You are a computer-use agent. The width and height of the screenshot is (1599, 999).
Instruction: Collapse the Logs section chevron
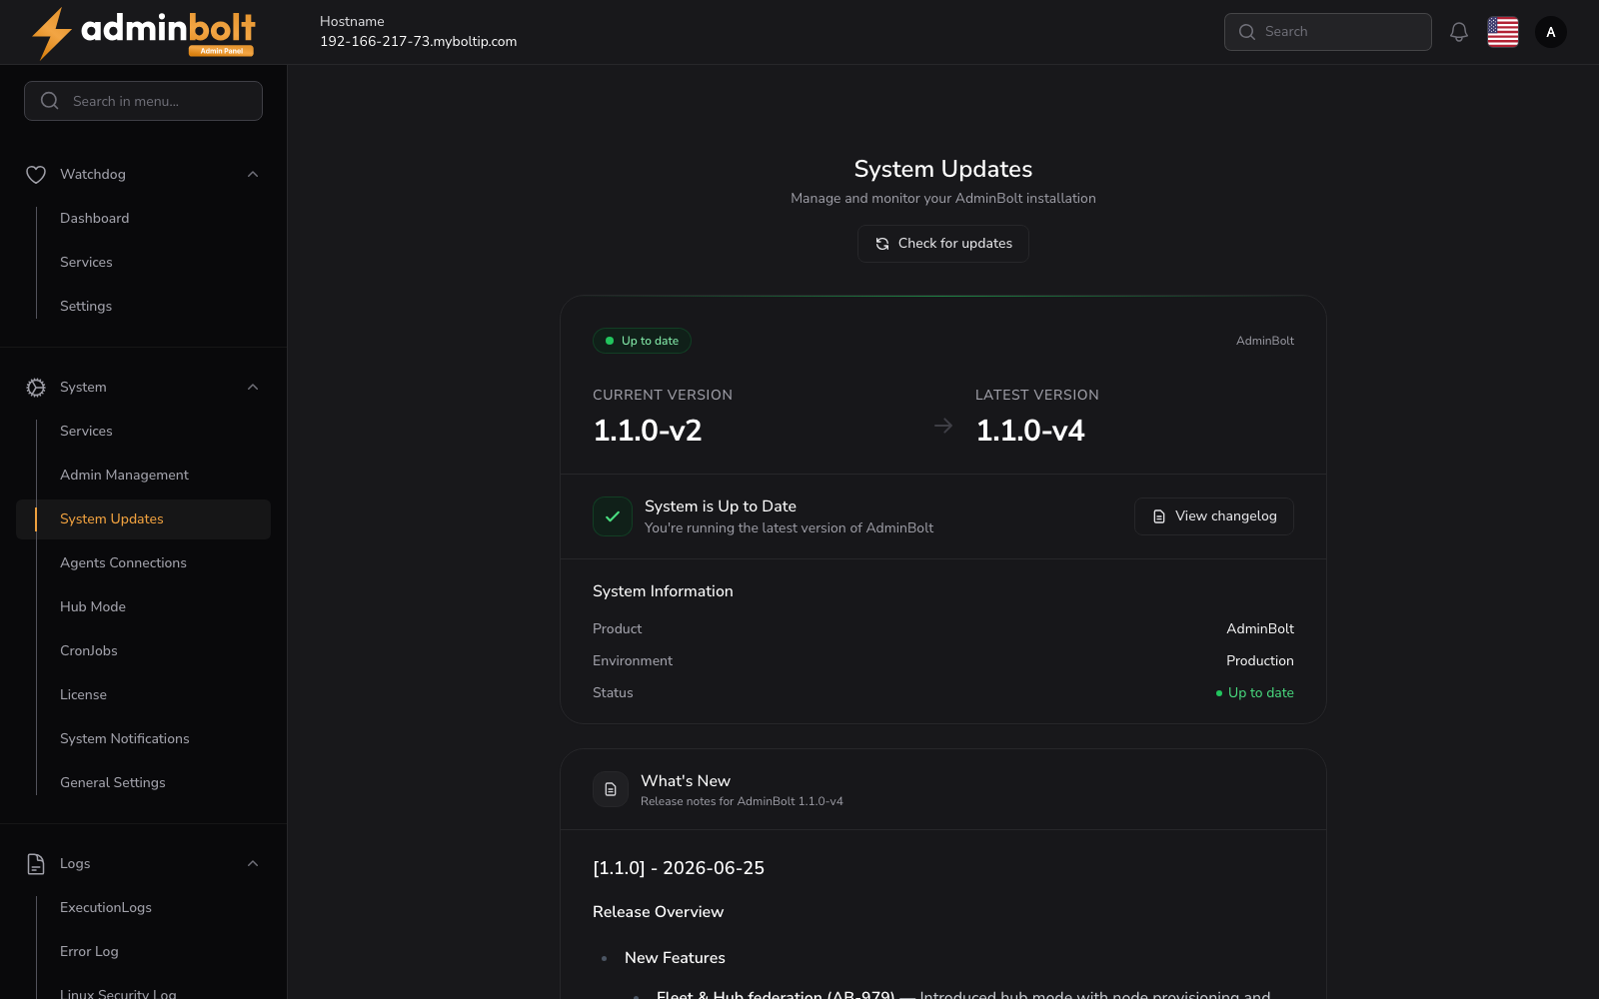tap(253, 864)
